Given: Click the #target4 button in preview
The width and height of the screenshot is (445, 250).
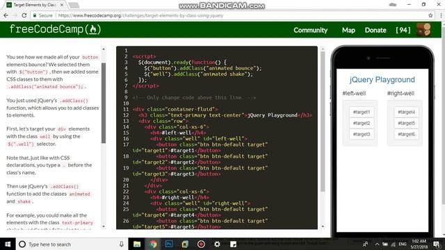Looking at the screenshot, I should [x=406, y=112].
